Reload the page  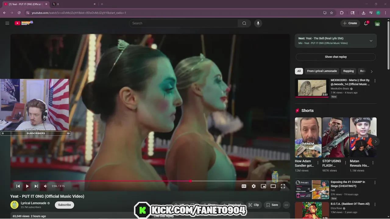point(19,13)
